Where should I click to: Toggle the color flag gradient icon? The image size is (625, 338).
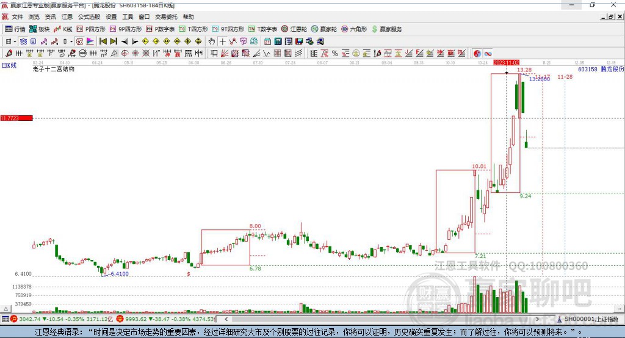(90, 41)
